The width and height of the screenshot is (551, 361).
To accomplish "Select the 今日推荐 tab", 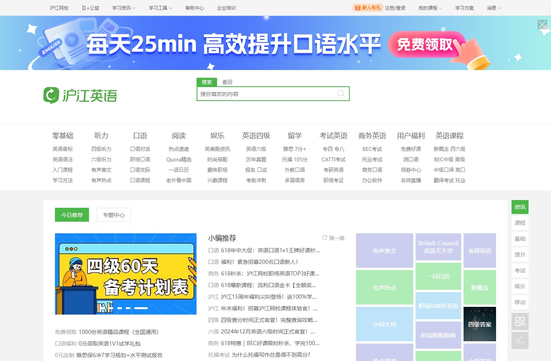I will 72,215.
